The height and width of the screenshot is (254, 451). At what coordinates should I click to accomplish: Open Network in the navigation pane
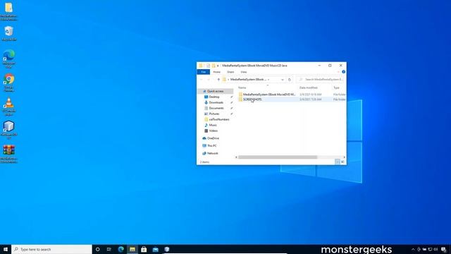coord(212,153)
